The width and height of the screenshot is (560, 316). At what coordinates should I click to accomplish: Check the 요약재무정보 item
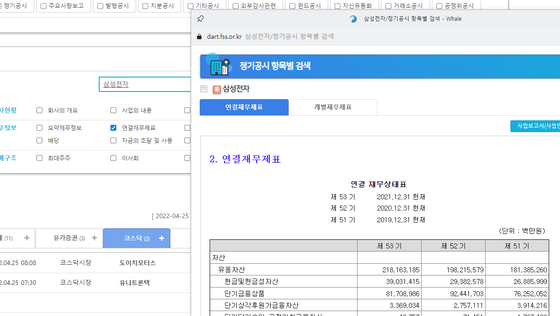click(x=39, y=128)
